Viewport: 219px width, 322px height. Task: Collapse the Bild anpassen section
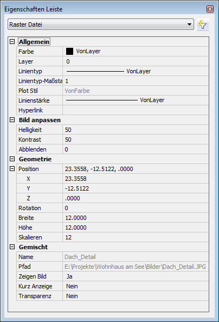[12, 120]
